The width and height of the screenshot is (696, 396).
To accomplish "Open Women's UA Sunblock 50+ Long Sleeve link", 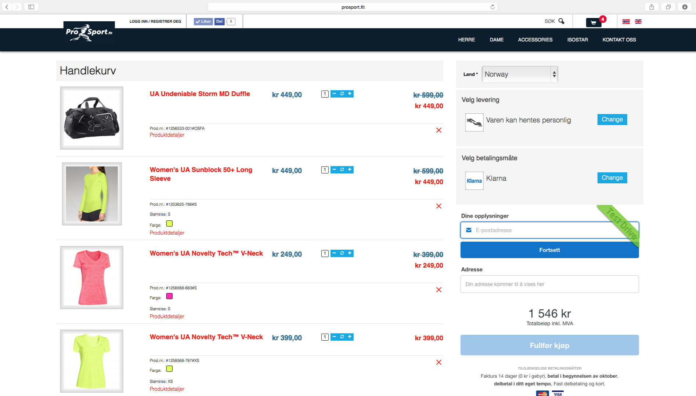I will 201,174.
